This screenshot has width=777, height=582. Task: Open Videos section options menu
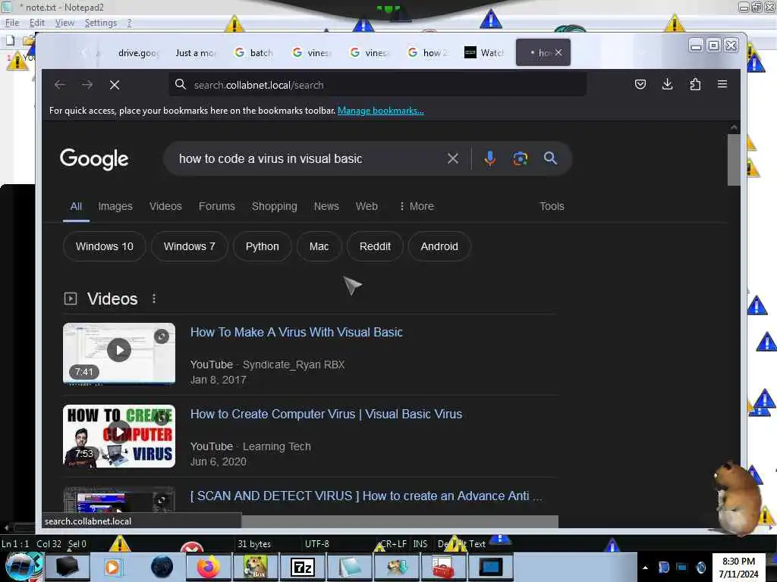click(154, 299)
